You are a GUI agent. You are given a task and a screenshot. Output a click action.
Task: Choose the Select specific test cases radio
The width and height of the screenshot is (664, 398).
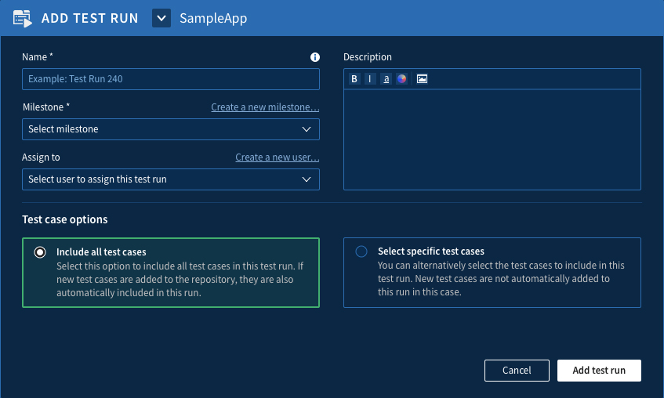(361, 251)
